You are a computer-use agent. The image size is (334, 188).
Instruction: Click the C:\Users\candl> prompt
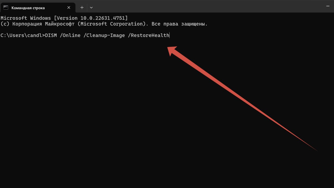[22, 35]
